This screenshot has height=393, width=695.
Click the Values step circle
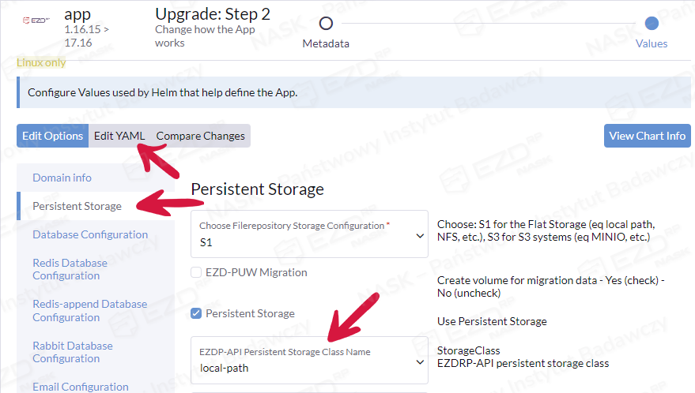(652, 24)
